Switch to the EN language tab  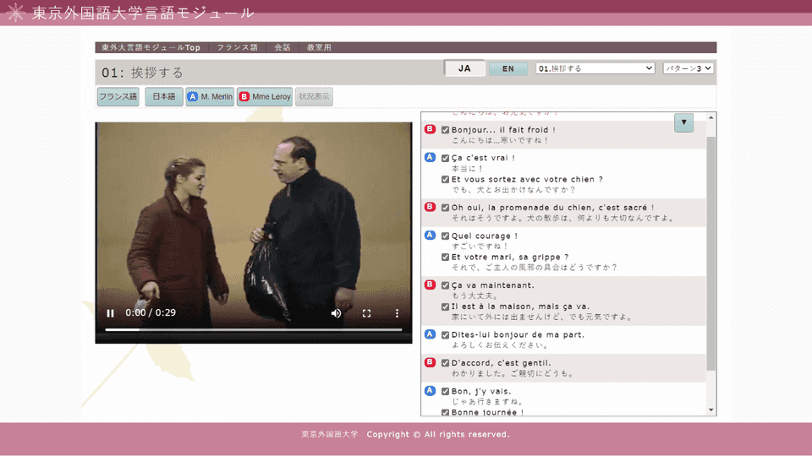point(507,69)
